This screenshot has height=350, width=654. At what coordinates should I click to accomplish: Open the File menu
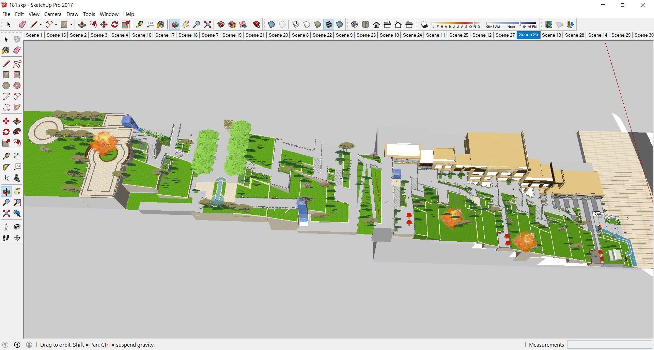(x=6, y=14)
